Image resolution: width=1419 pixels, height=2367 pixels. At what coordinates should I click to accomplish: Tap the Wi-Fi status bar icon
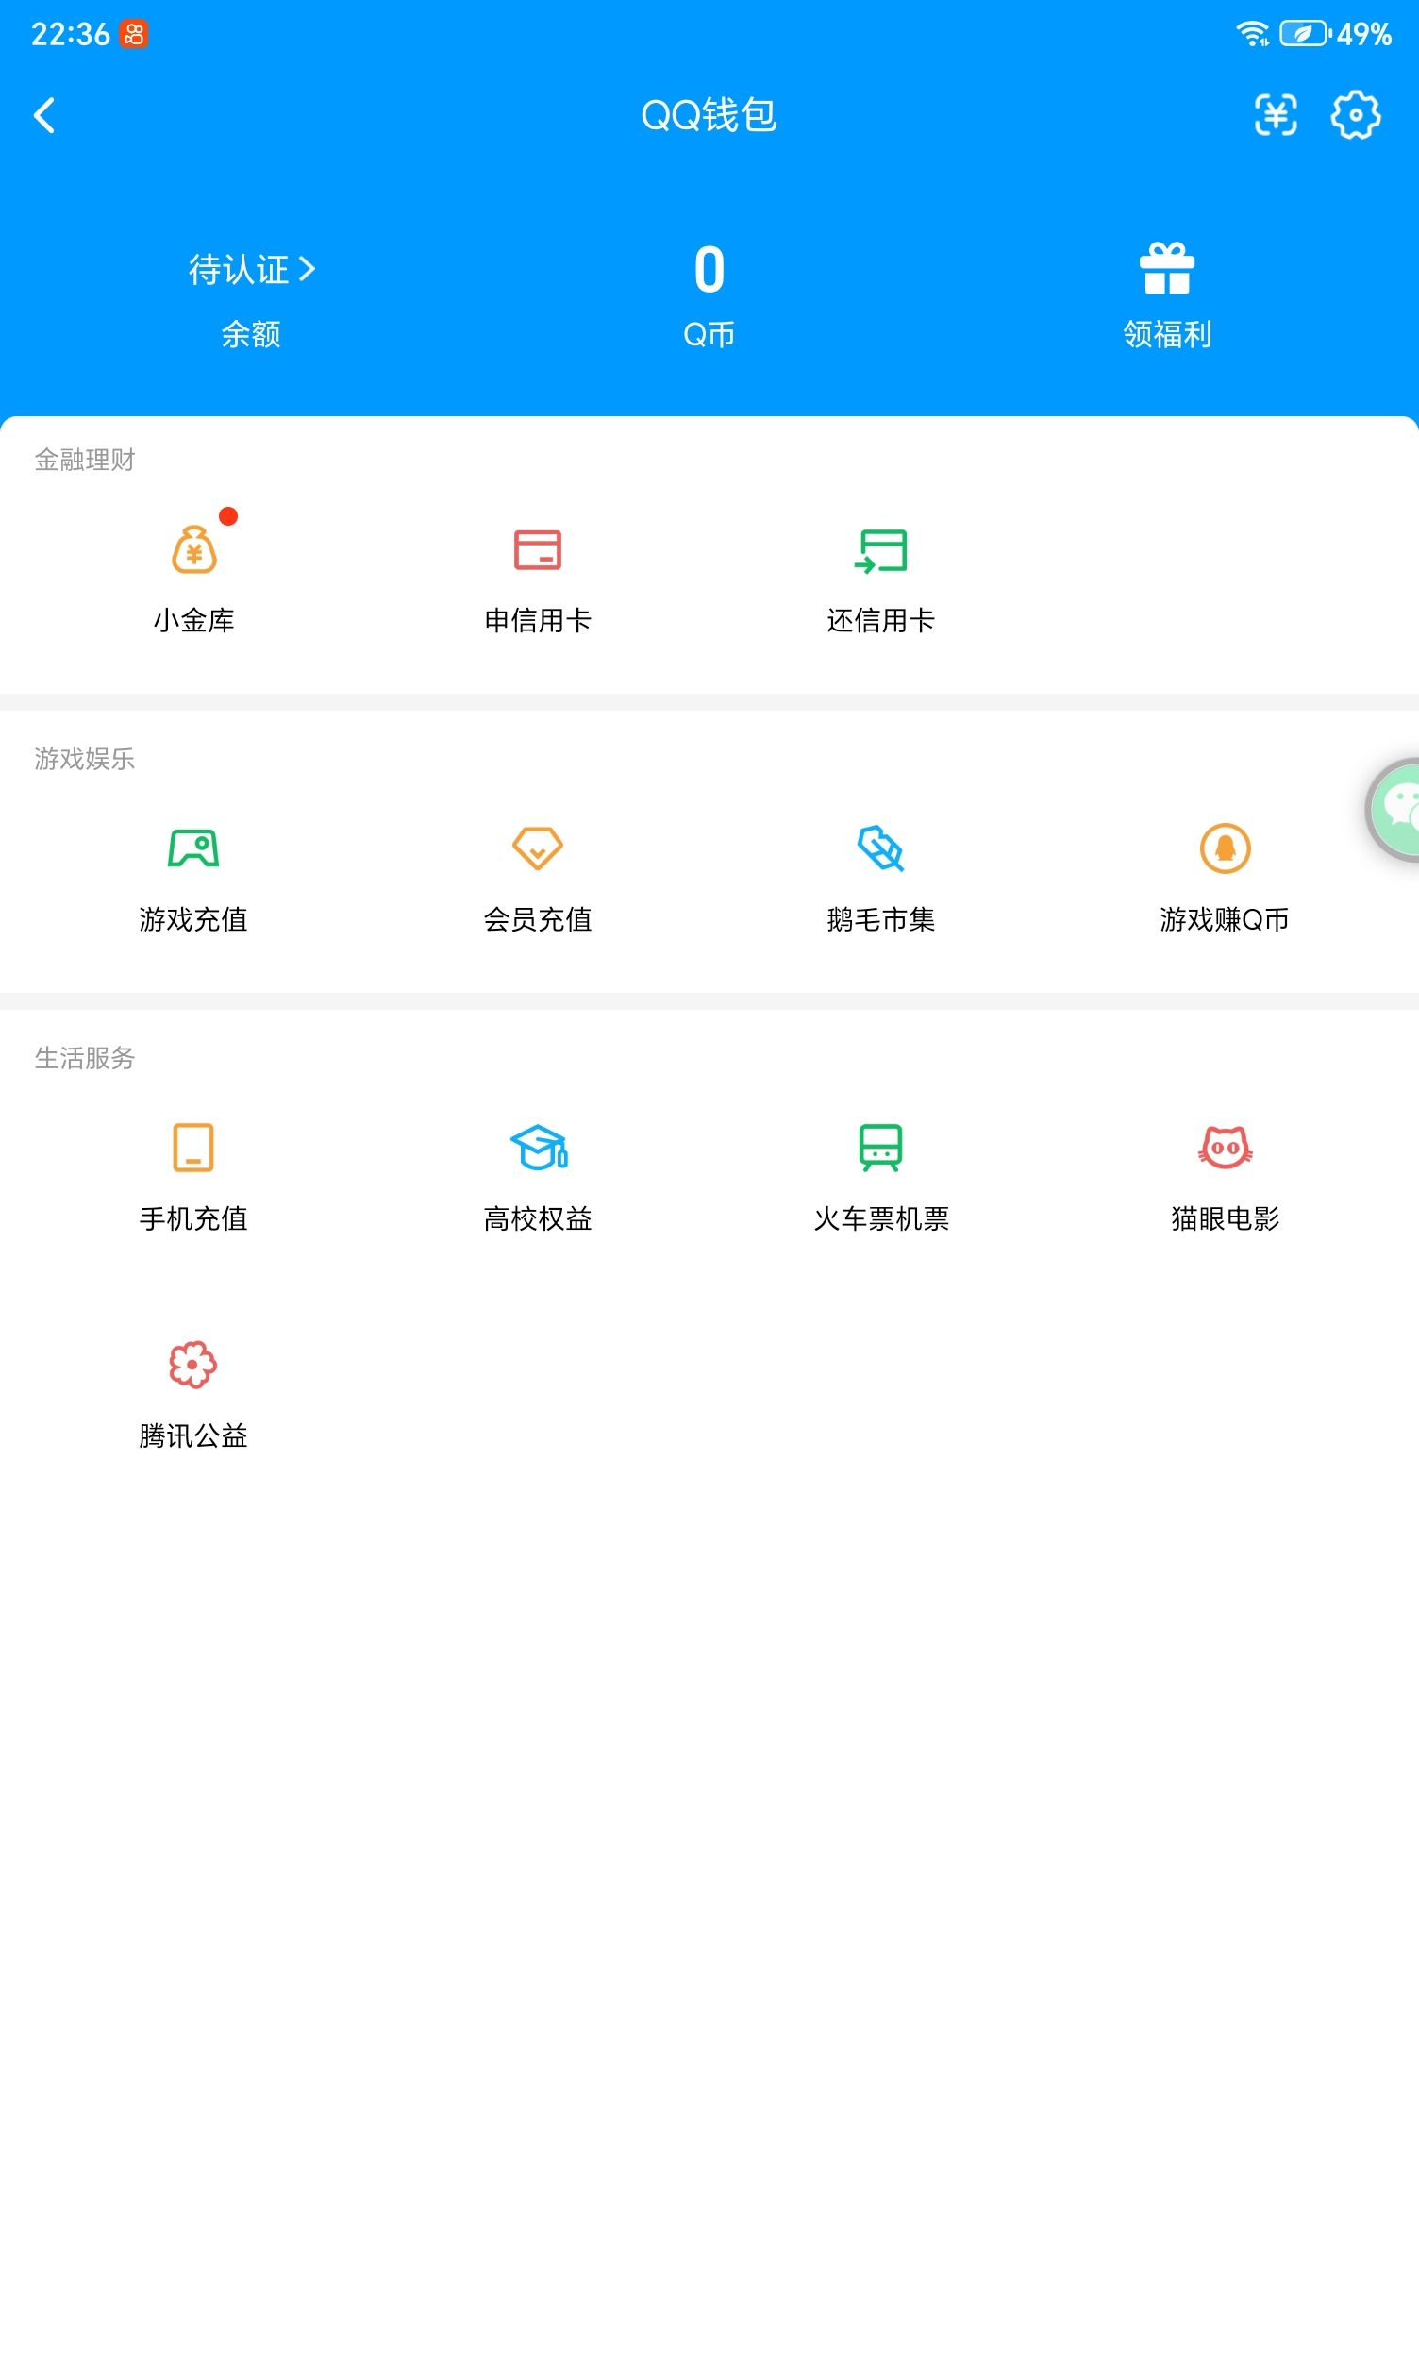[x=1253, y=33]
